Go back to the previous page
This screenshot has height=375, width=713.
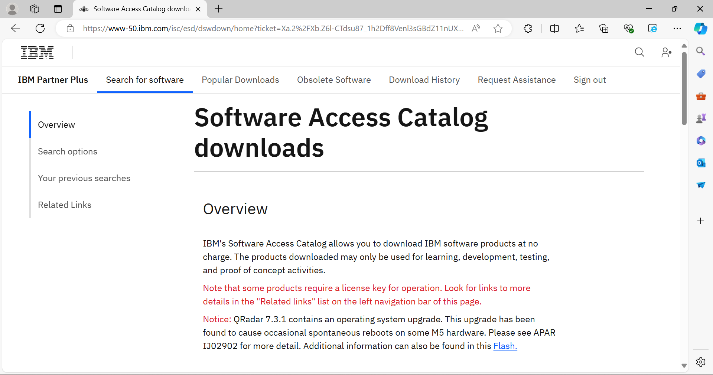tap(16, 28)
